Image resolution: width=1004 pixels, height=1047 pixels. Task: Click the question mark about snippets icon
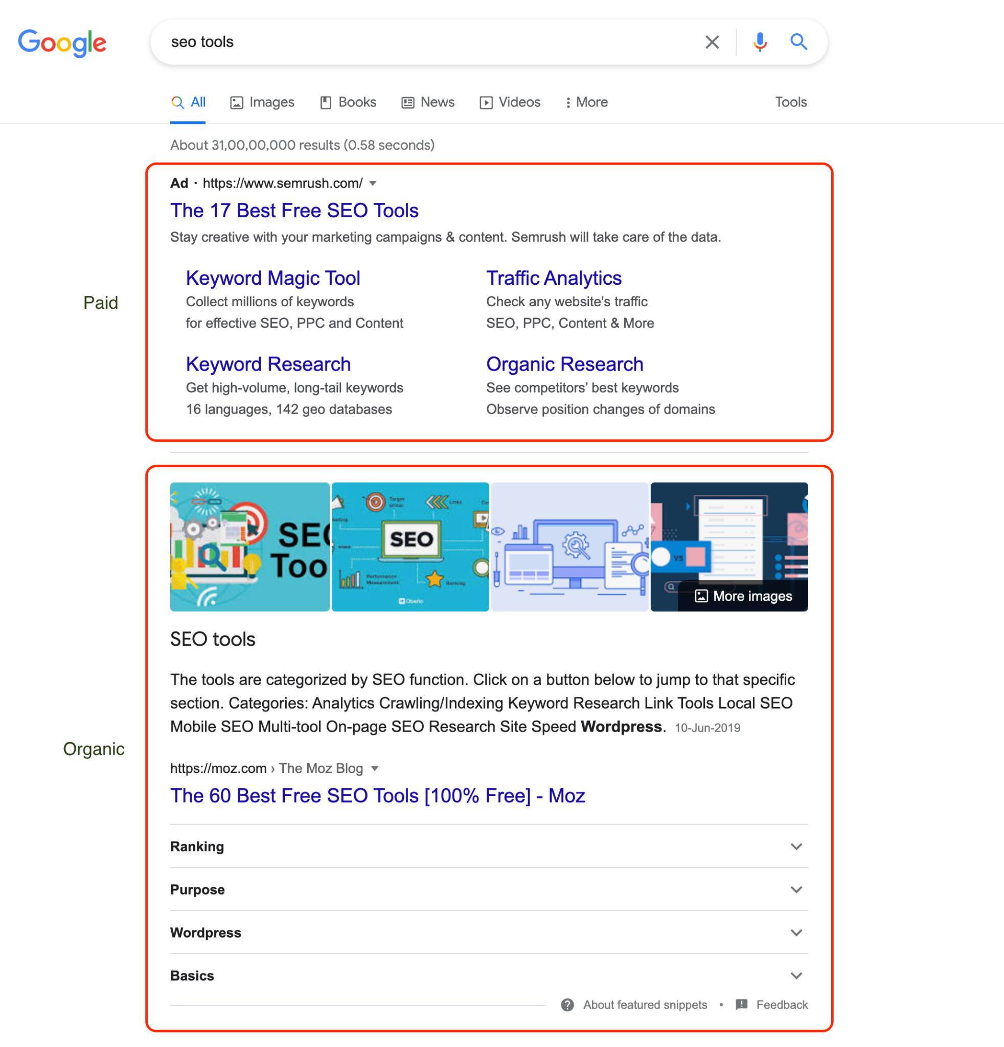click(x=567, y=1005)
